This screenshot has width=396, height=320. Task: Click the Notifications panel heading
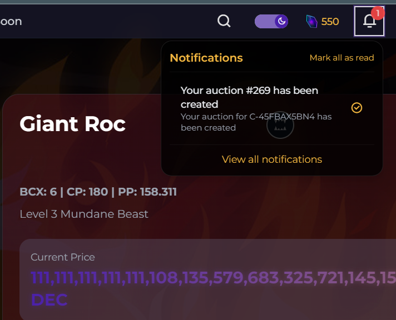(x=206, y=58)
